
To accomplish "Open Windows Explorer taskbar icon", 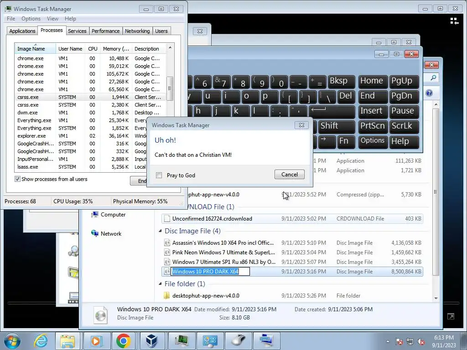I will 67,340.
